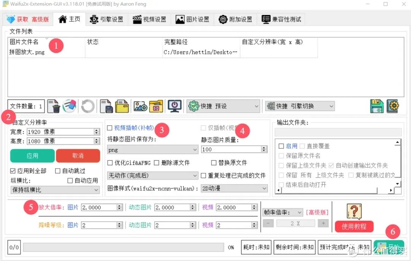
Task: Click the red 使用教程 button
Action: (x=354, y=226)
